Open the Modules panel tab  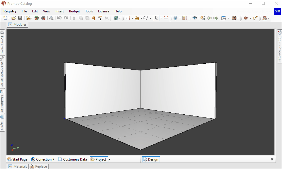coord(17,25)
